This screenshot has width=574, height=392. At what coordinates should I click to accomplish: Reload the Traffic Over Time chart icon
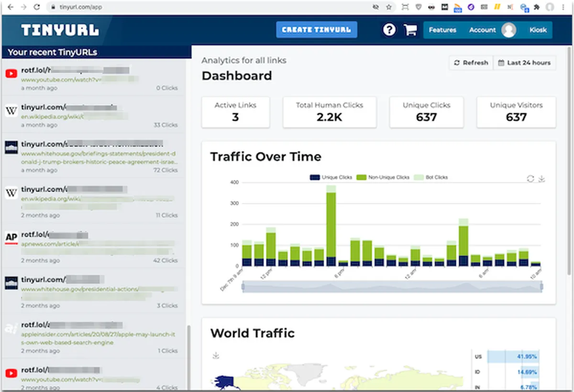coord(530,179)
